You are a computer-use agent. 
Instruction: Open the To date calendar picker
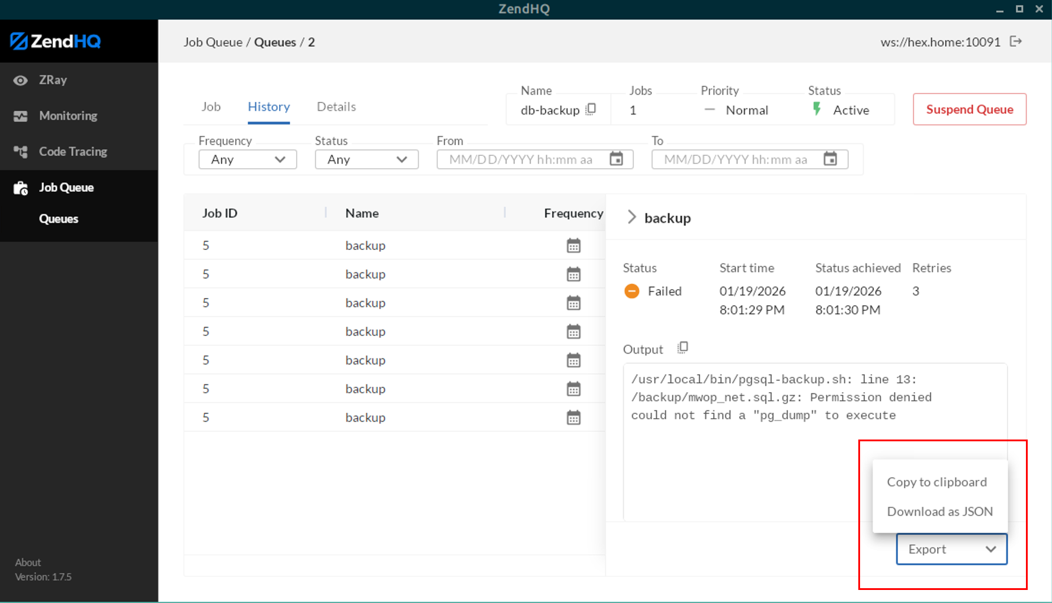[830, 159]
